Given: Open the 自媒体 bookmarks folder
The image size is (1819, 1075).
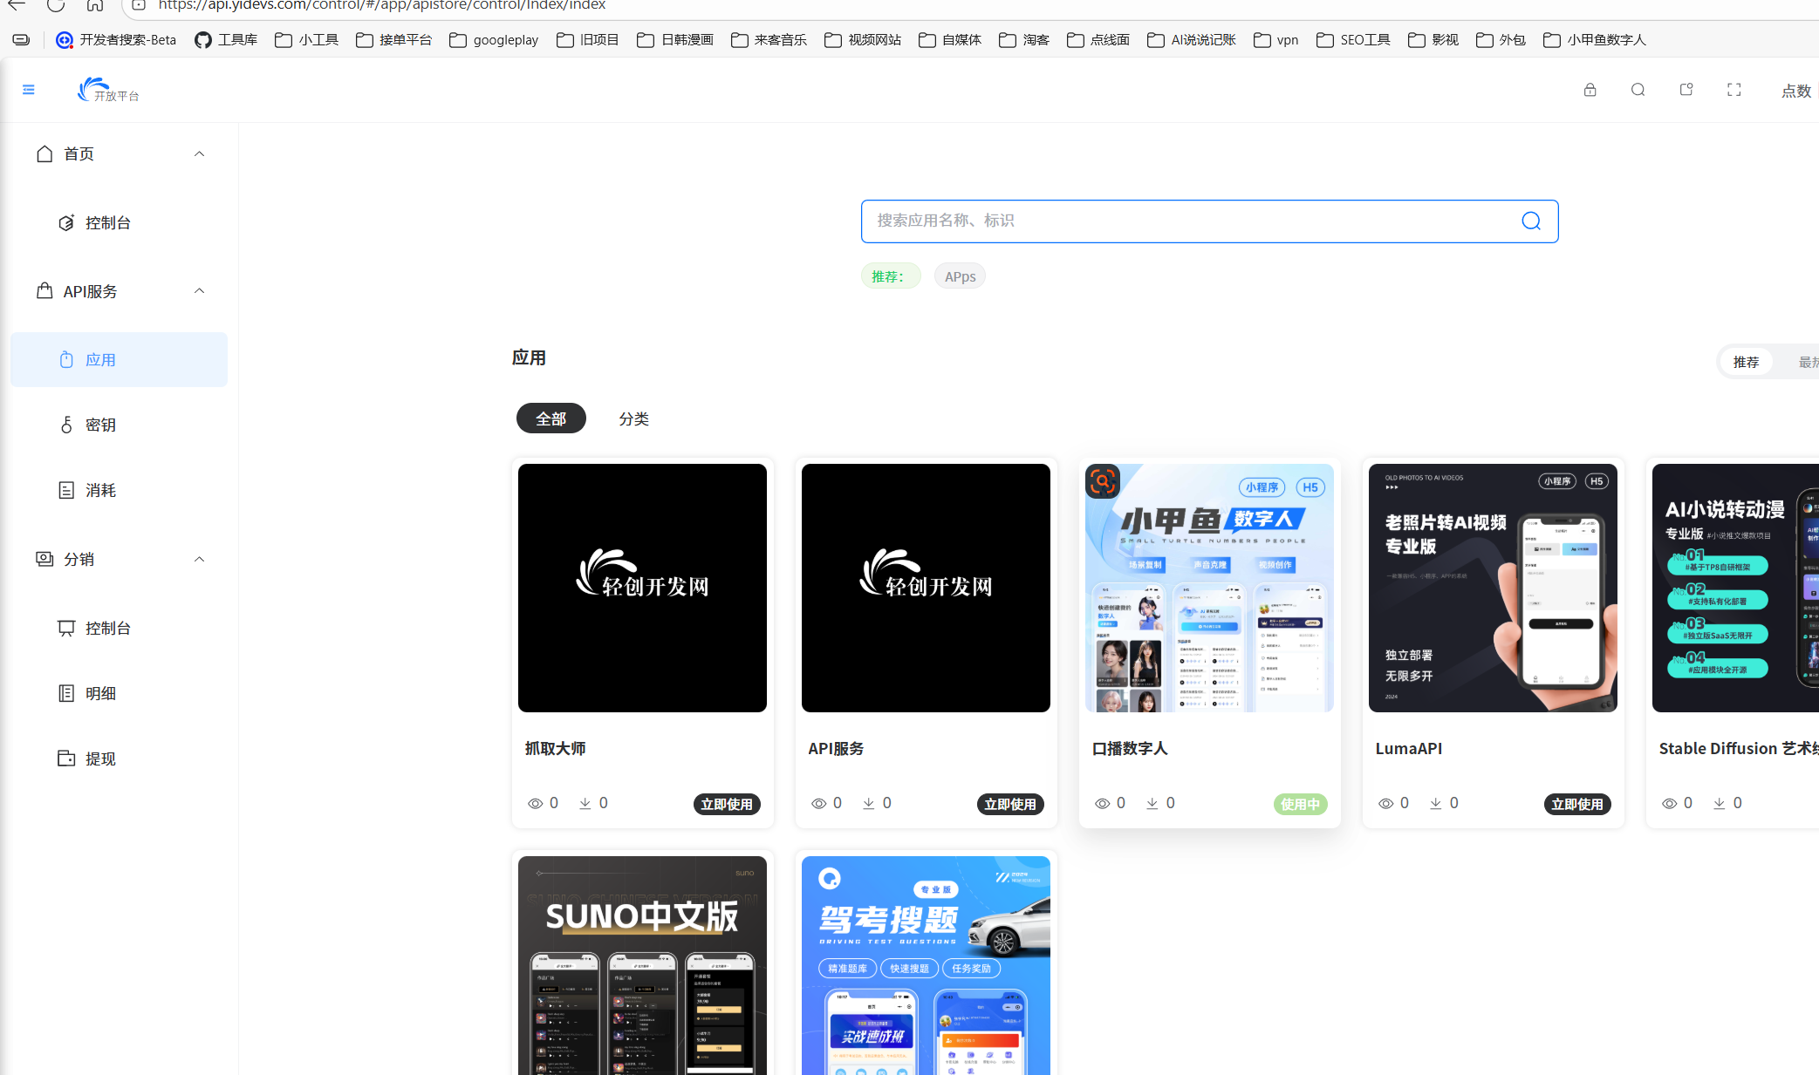Looking at the screenshot, I should pyautogui.click(x=950, y=40).
